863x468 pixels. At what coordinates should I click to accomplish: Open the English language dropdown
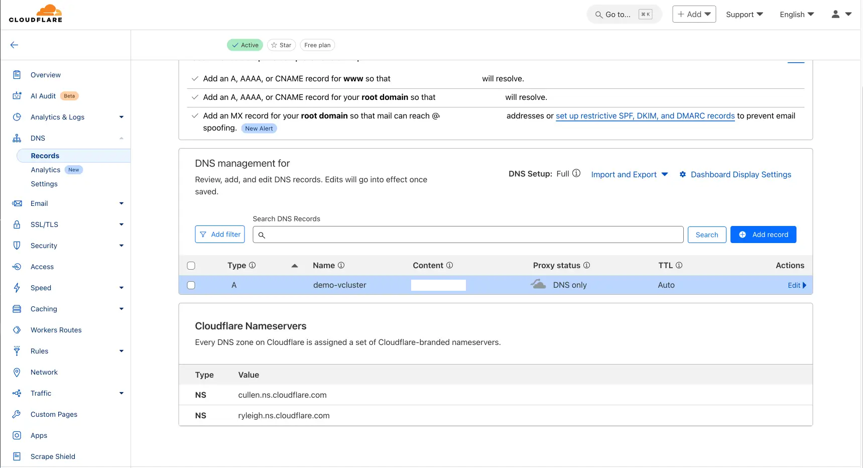796,15
